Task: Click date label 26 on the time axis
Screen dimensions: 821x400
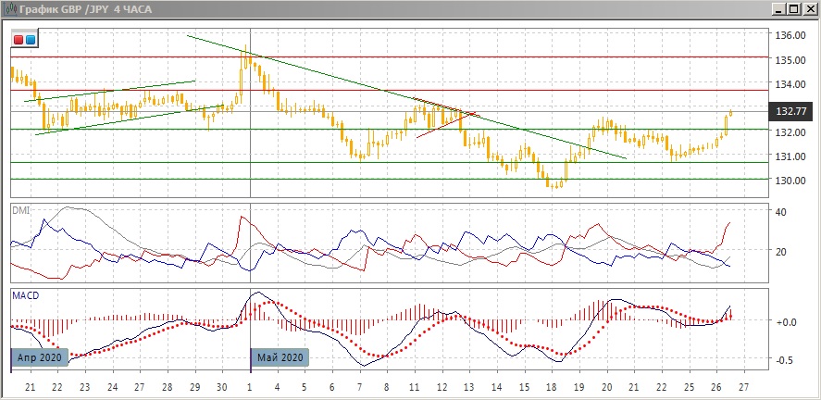Action: pyautogui.click(x=716, y=387)
